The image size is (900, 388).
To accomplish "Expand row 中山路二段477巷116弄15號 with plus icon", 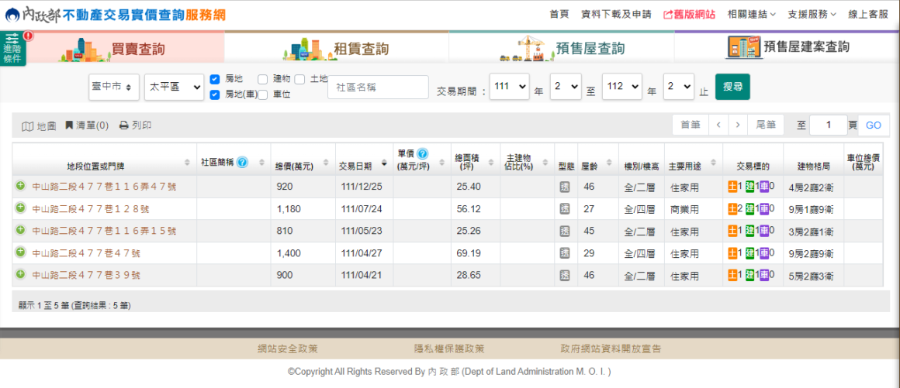I will tap(20, 230).
